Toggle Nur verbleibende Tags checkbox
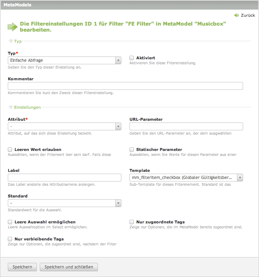Image resolution: width=259 pixels, height=277 pixels. tap(10, 239)
